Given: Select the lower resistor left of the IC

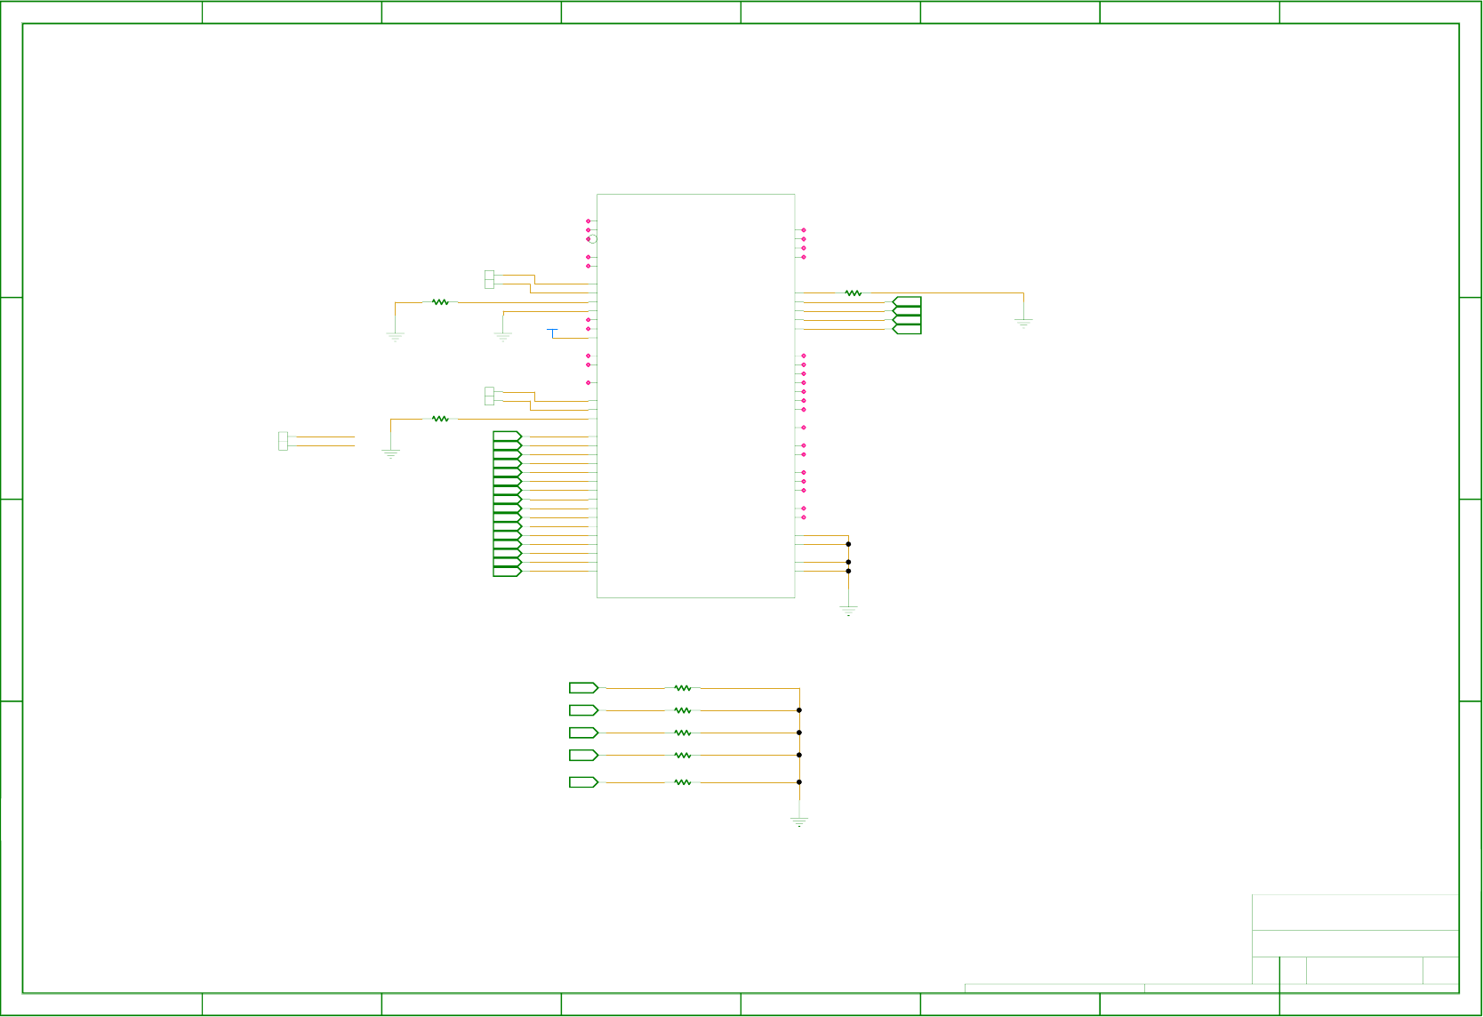Looking at the screenshot, I should [440, 419].
